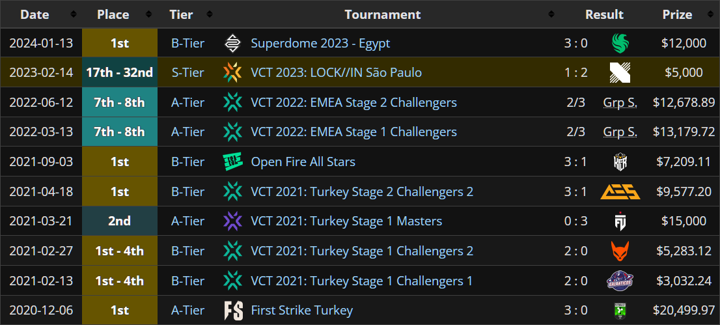Image resolution: width=720 pixels, height=325 pixels.
Task: Click the purple VCT Turkey Stage 1 Masters icon
Action: point(233,221)
